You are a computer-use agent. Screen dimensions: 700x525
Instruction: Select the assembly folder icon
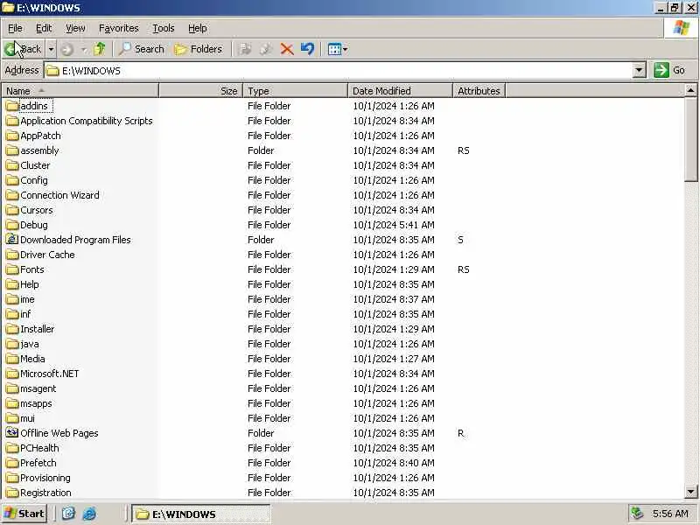pyautogui.click(x=12, y=150)
